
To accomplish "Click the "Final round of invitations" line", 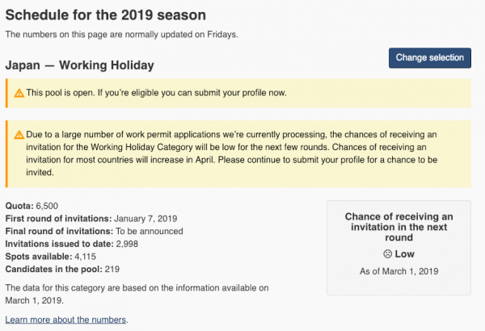I will click(94, 231).
